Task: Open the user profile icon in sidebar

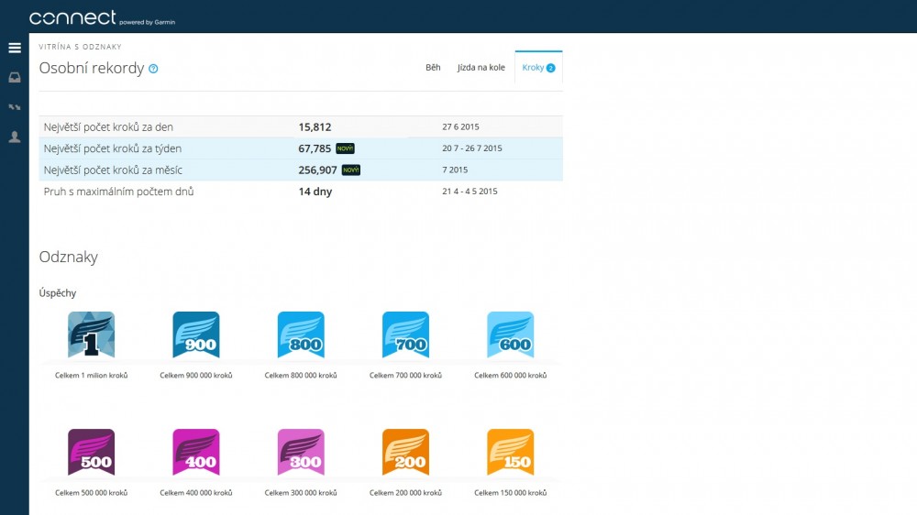Action: 15,137
